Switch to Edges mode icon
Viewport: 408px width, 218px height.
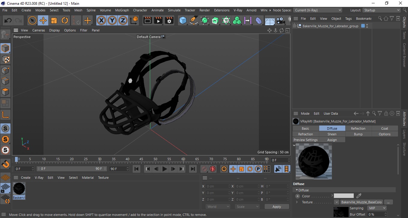pyautogui.click(x=5, y=81)
